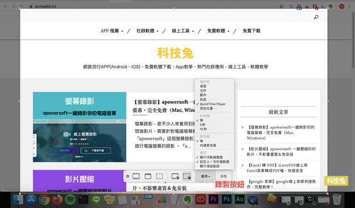Open sidebar link 【螢幕錄影】apowersoft一鍵錄影你的電腦螢幕
Viewport: 355px width, 208px height.
[x=281, y=133]
